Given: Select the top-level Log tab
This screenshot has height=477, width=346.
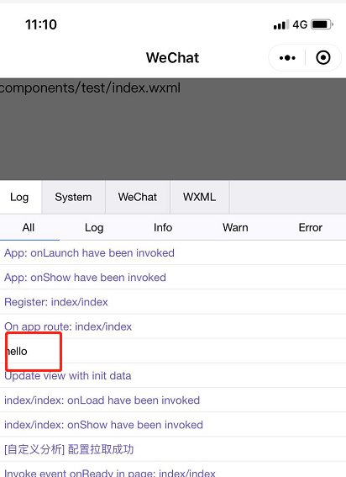Looking at the screenshot, I should (19, 197).
